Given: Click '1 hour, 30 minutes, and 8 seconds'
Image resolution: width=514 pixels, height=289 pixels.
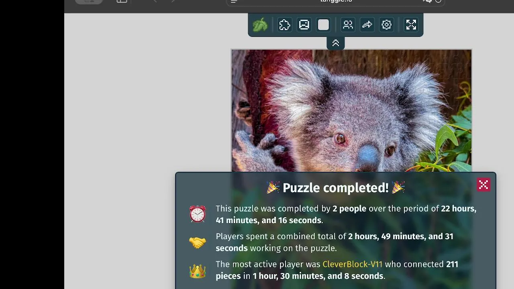Looking at the screenshot, I should tap(318, 276).
